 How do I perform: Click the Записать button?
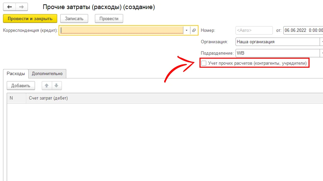(x=74, y=18)
